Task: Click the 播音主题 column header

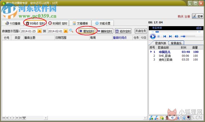Action: pyautogui.click(x=39, y=38)
